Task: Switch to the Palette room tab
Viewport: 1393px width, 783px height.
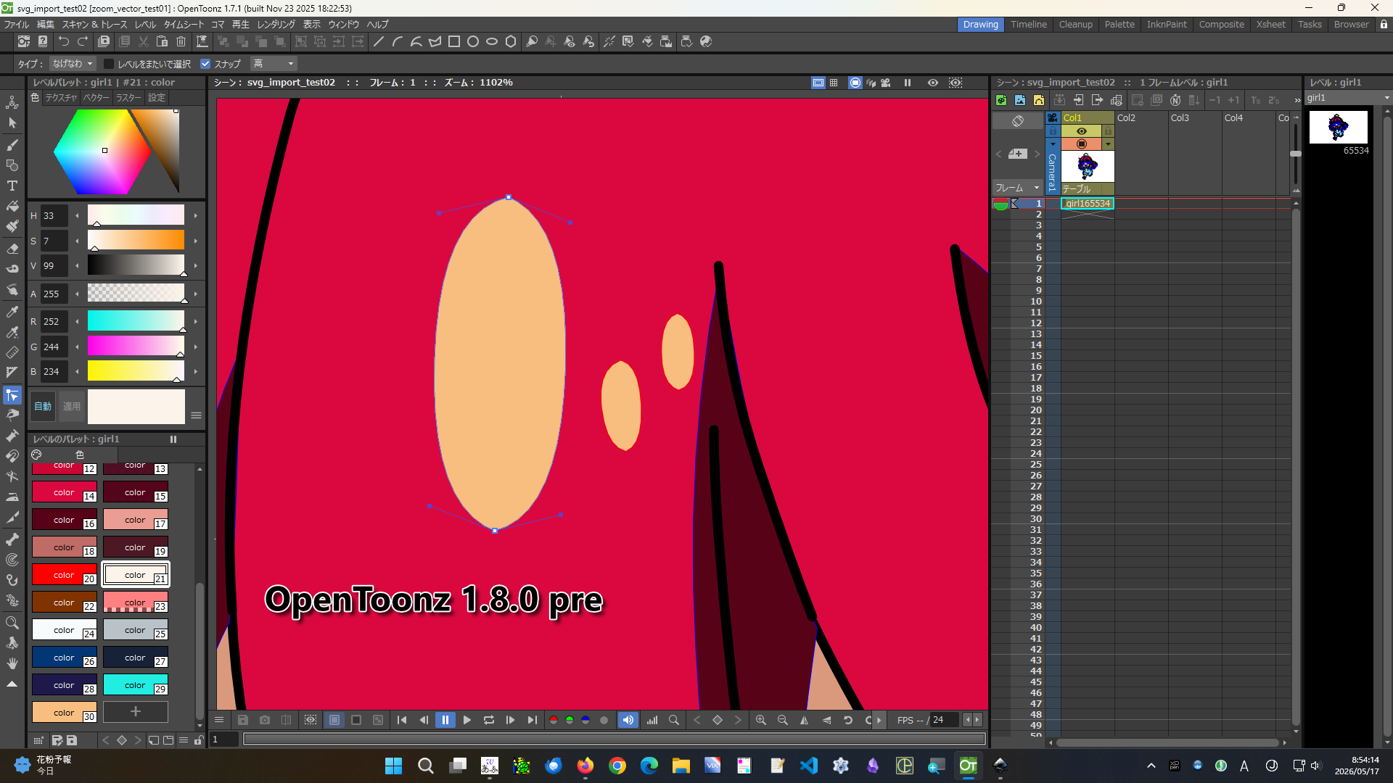Action: click(x=1119, y=24)
